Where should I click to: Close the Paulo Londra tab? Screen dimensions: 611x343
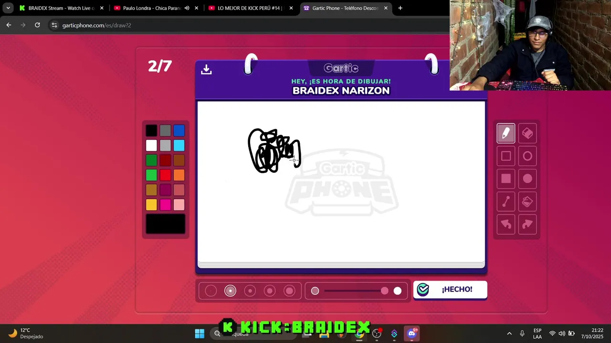196,8
